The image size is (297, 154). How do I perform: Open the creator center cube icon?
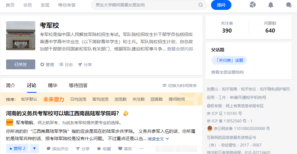(253, 5)
